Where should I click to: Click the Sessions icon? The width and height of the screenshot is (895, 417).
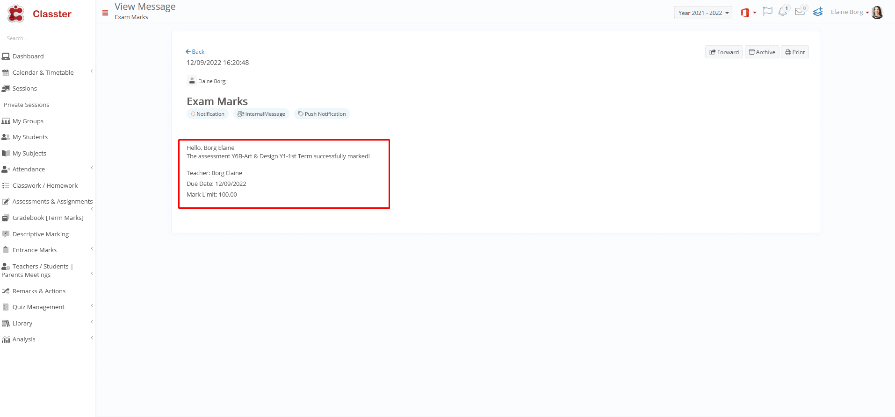click(6, 89)
